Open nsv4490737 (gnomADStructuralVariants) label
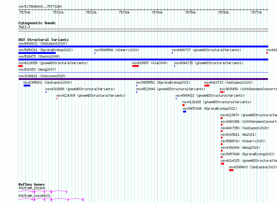 pyautogui.click(x=206, y=50)
